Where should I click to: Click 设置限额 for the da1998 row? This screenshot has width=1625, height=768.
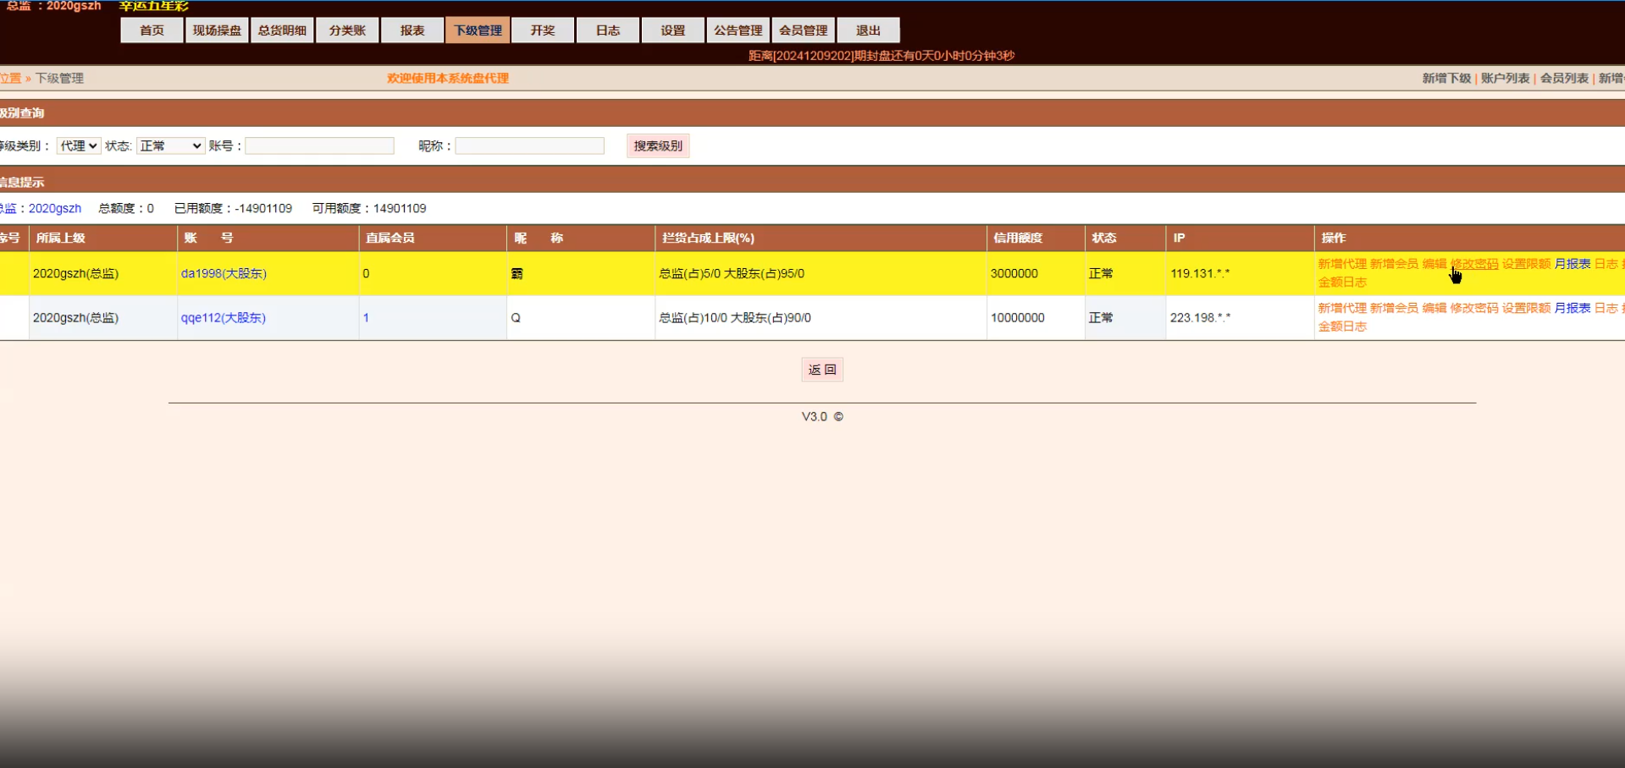[x=1527, y=264]
